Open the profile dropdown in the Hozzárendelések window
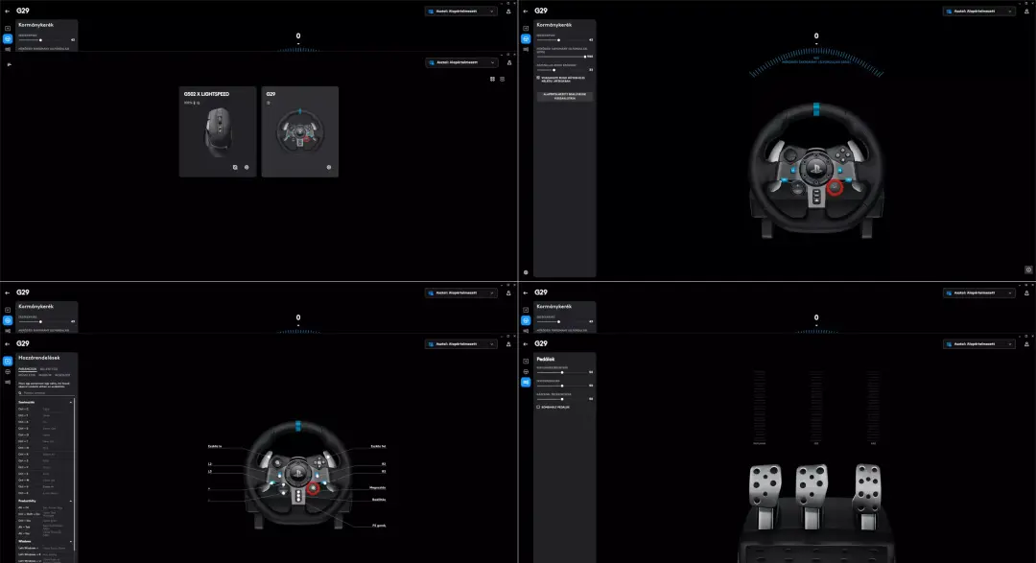The image size is (1036, 563). coord(461,344)
